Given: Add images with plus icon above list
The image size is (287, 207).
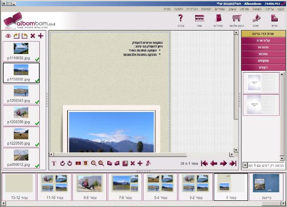Looking at the screenshot, I should tap(41, 35).
